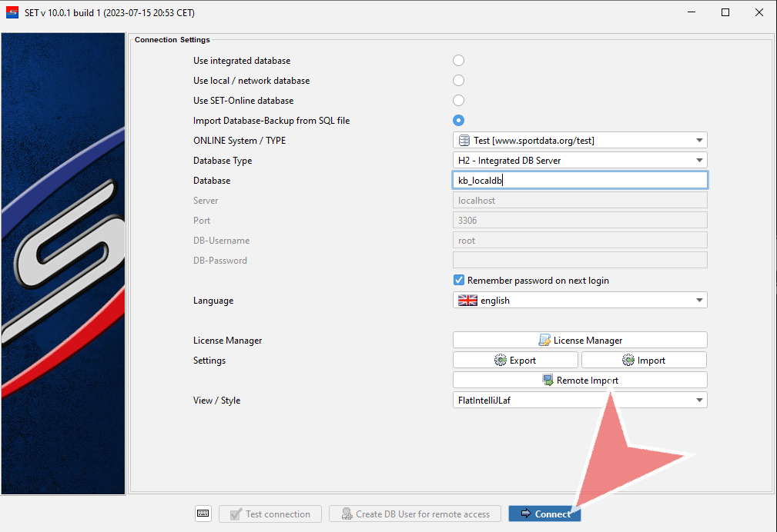
Task: Click the Import settings gear icon
Action: (x=628, y=360)
